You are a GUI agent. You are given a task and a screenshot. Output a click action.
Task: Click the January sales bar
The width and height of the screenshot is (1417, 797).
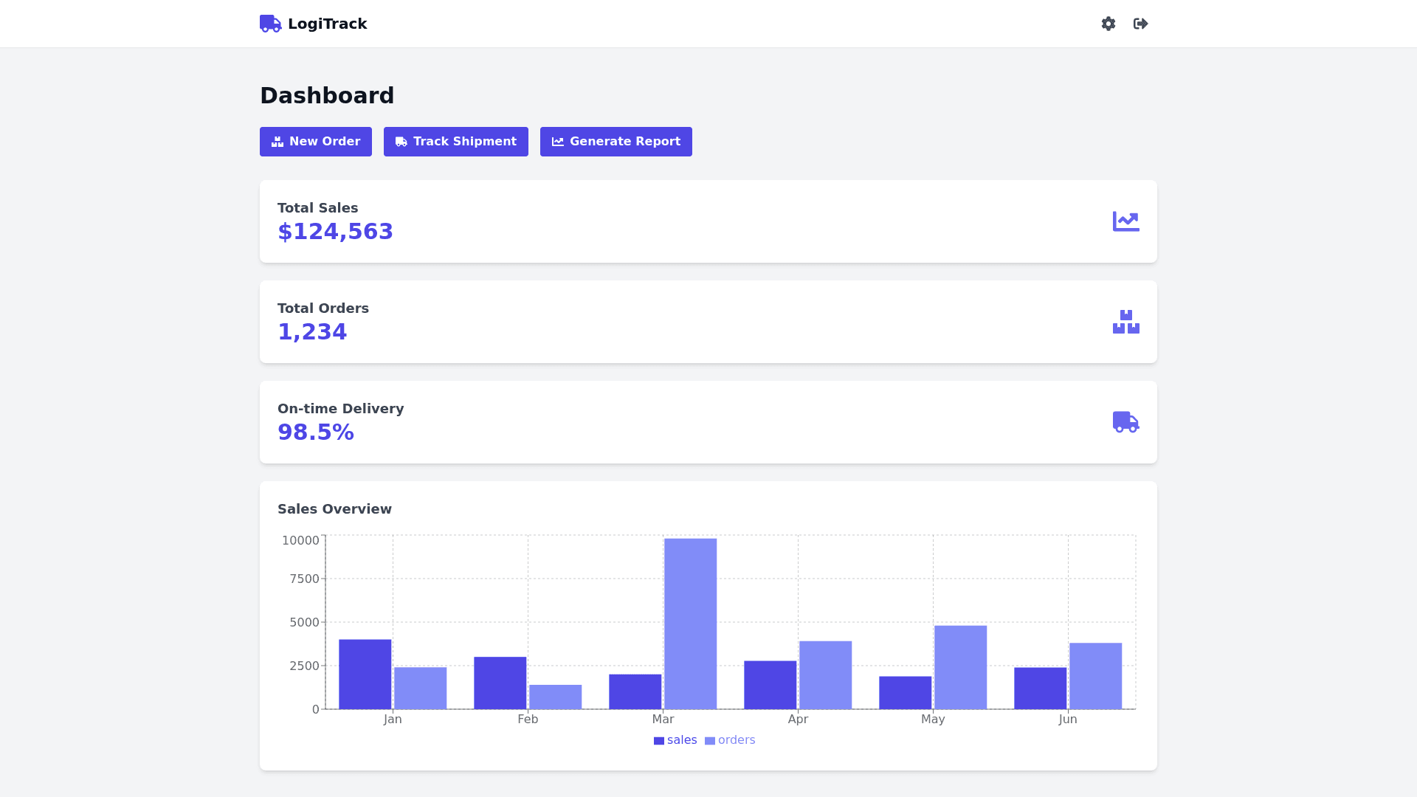(365, 674)
